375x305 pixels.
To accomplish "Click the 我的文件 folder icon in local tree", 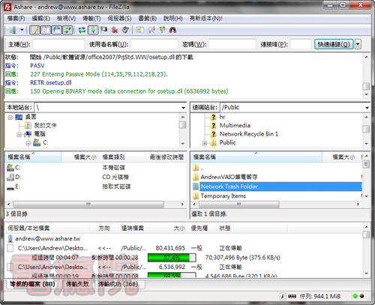I will (28, 125).
